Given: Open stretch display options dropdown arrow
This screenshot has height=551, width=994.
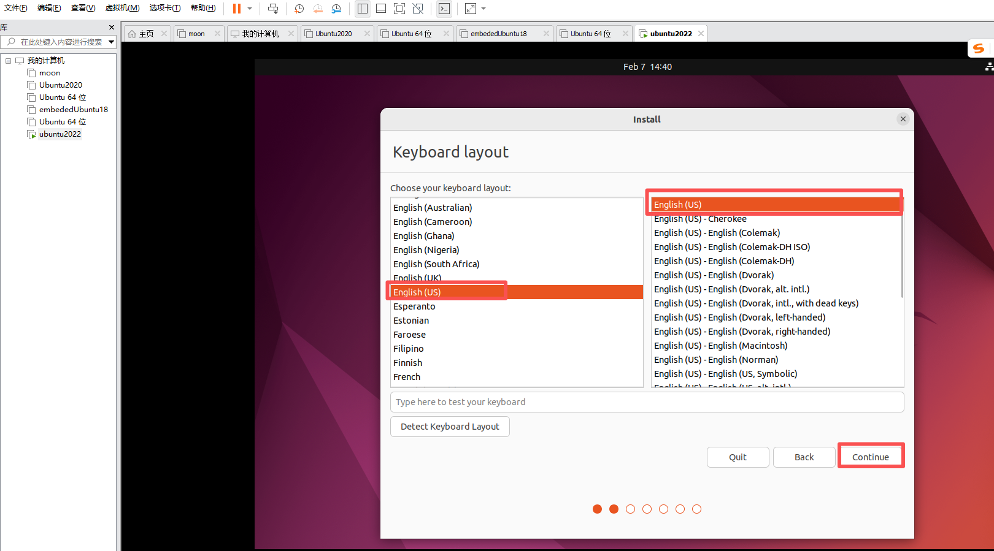Looking at the screenshot, I should pyautogui.click(x=484, y=9).
